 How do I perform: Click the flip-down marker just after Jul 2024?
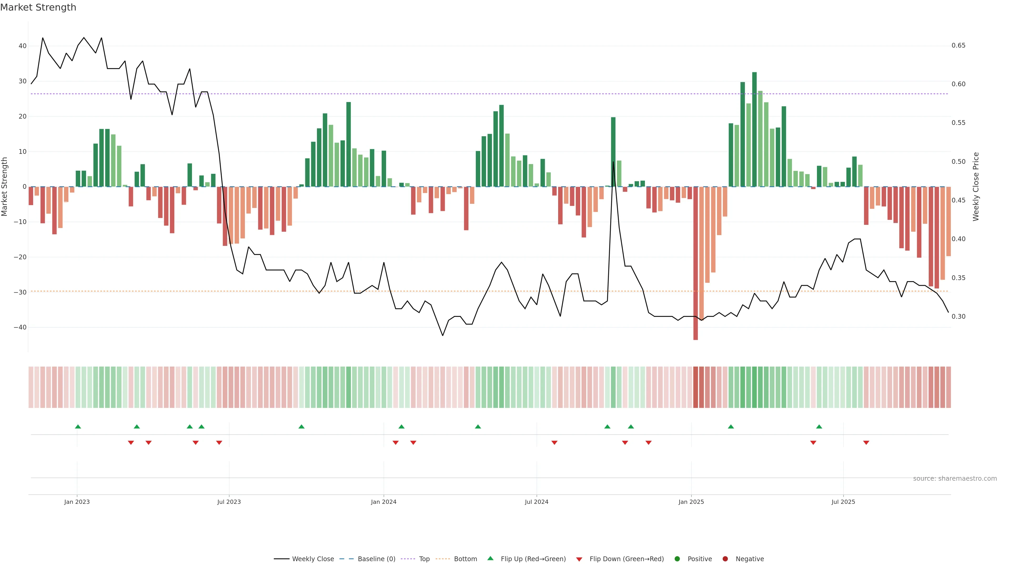pos(554,443)
